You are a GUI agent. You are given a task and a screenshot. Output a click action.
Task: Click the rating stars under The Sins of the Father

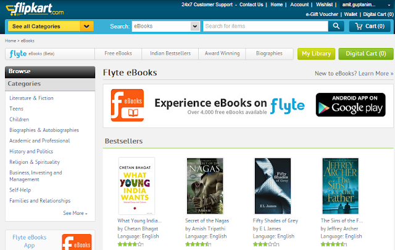point(333,244)
